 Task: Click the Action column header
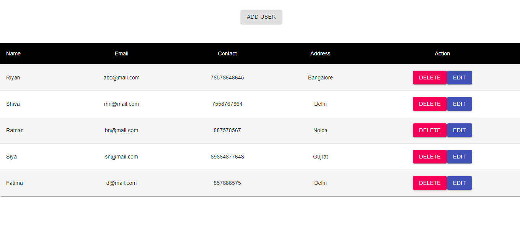pos(442,53)
